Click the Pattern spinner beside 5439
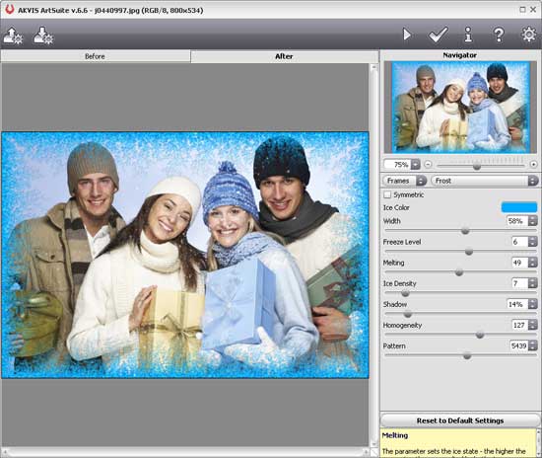542x458 pixels. [533, 345]
